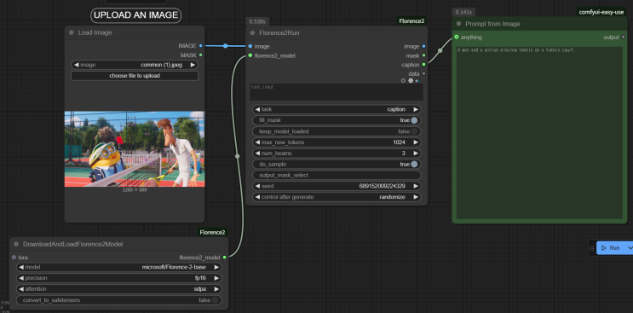The image size is (633, 313).
Task: Toggle the fill_mask switch
Action: click(x=414, y=120)
